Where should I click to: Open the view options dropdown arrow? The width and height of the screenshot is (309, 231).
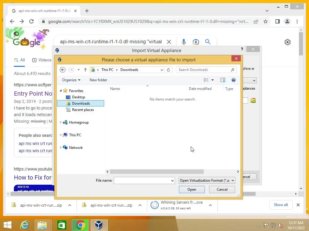[212, 80]
